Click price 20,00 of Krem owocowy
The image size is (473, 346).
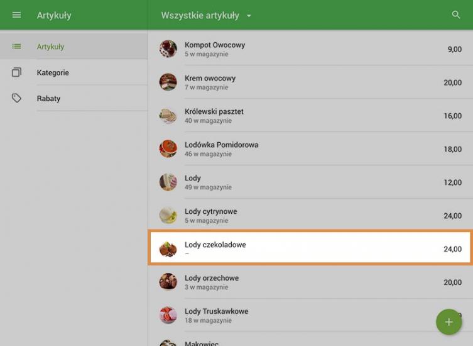pos(452,82)
